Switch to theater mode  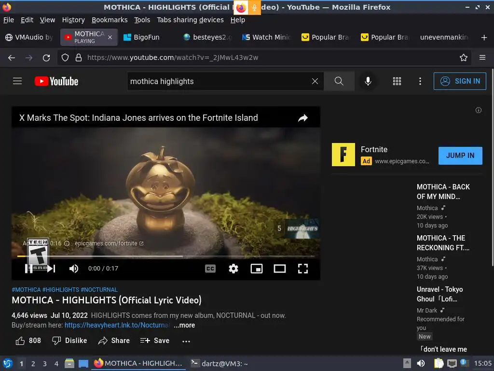280,269
